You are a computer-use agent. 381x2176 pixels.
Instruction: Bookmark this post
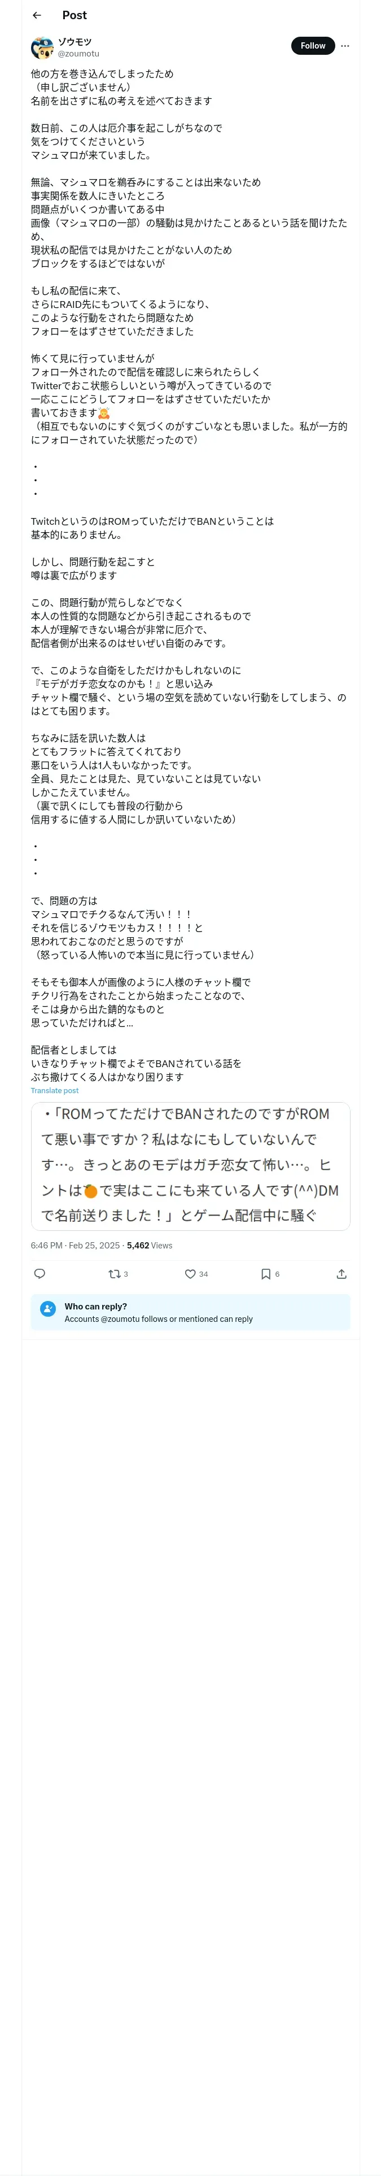click(x=265, y=1274)
